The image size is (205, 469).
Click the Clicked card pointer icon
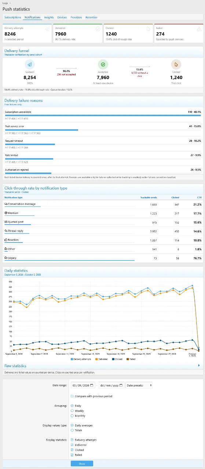(149, 29)
